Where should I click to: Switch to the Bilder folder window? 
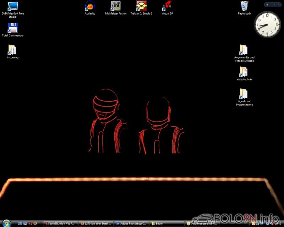(167, 224)
